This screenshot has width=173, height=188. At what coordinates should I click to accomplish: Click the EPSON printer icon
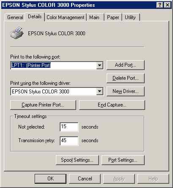click(x=16, y=34)
